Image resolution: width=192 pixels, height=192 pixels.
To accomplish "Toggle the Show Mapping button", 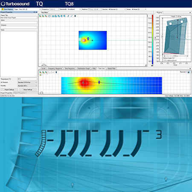I will pyautogui.click(x=7, y=9).
